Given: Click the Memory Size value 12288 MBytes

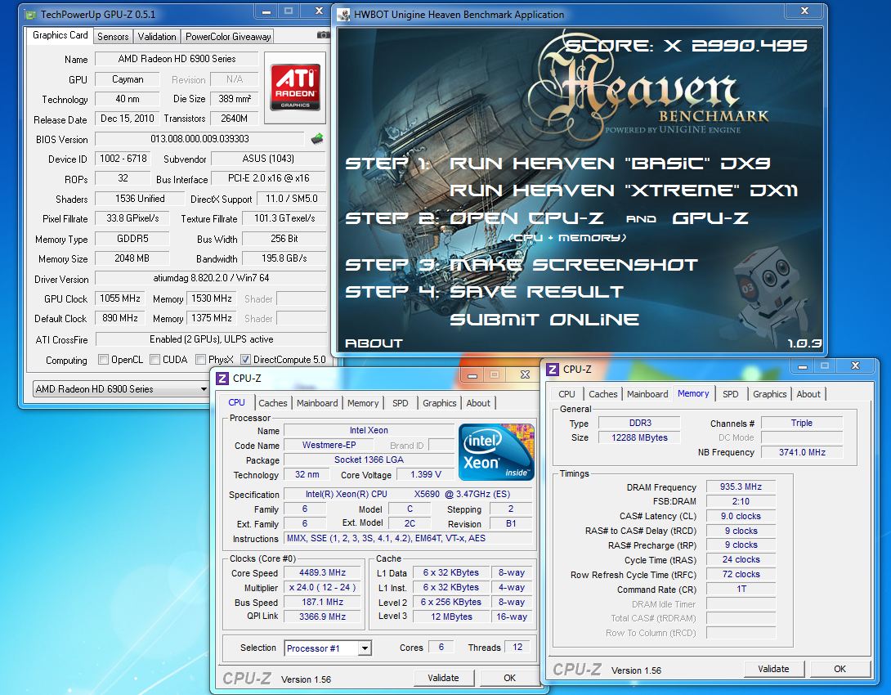Looking at the screenshot, I should coord(639,437).
